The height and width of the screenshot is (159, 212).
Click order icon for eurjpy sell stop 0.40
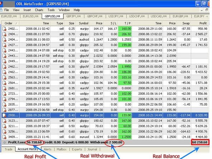[4, 110]
